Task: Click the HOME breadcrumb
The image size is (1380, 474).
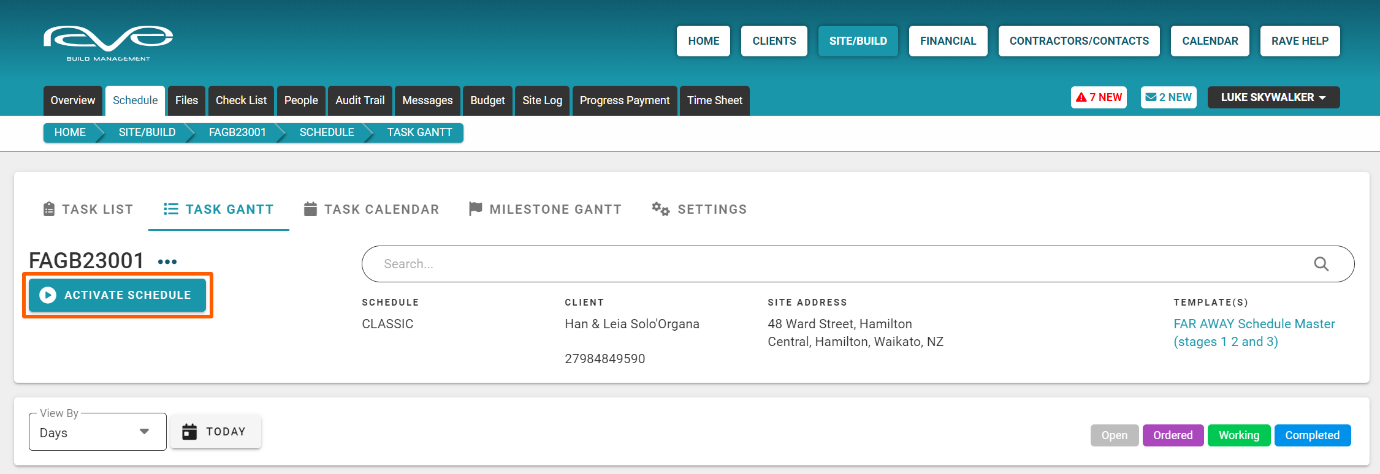Action: tap(70, 132)
